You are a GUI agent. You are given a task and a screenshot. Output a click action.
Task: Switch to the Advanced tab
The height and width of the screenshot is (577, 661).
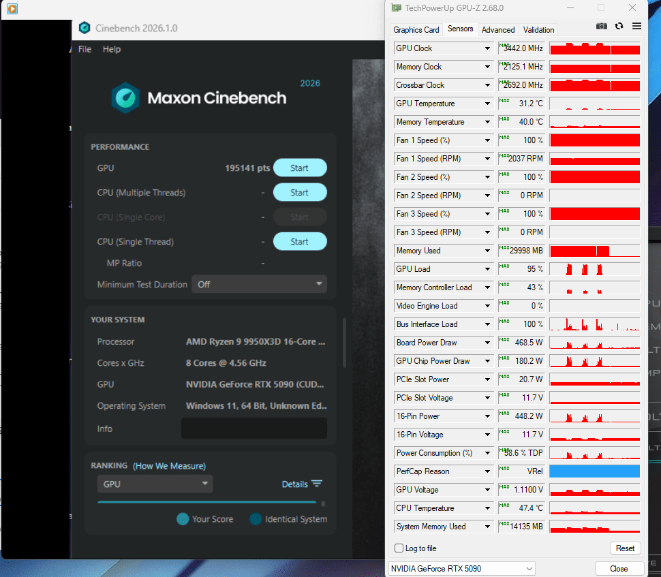pos(498,30)
